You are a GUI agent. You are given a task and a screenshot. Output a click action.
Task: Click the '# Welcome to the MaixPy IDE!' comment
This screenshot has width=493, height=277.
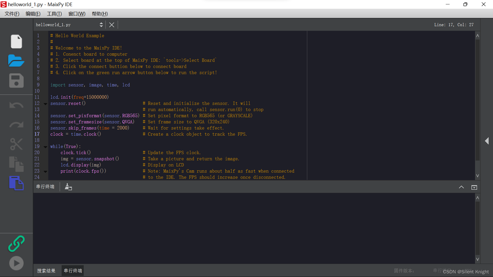86,48
